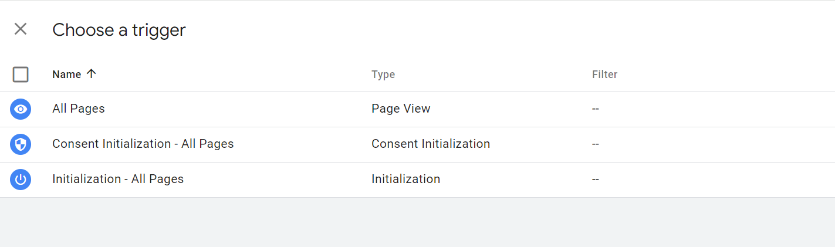The image size is (835, 247).
Task: Tick the select-all checkbox in header
Action: (21, 75)
